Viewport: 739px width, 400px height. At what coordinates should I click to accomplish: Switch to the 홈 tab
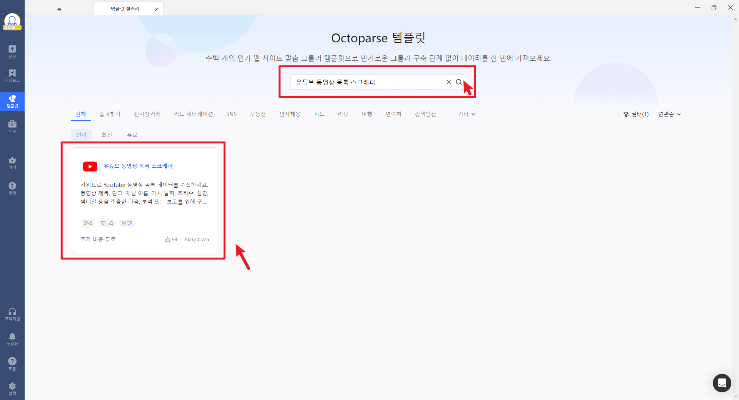click(x=59, y=9)
